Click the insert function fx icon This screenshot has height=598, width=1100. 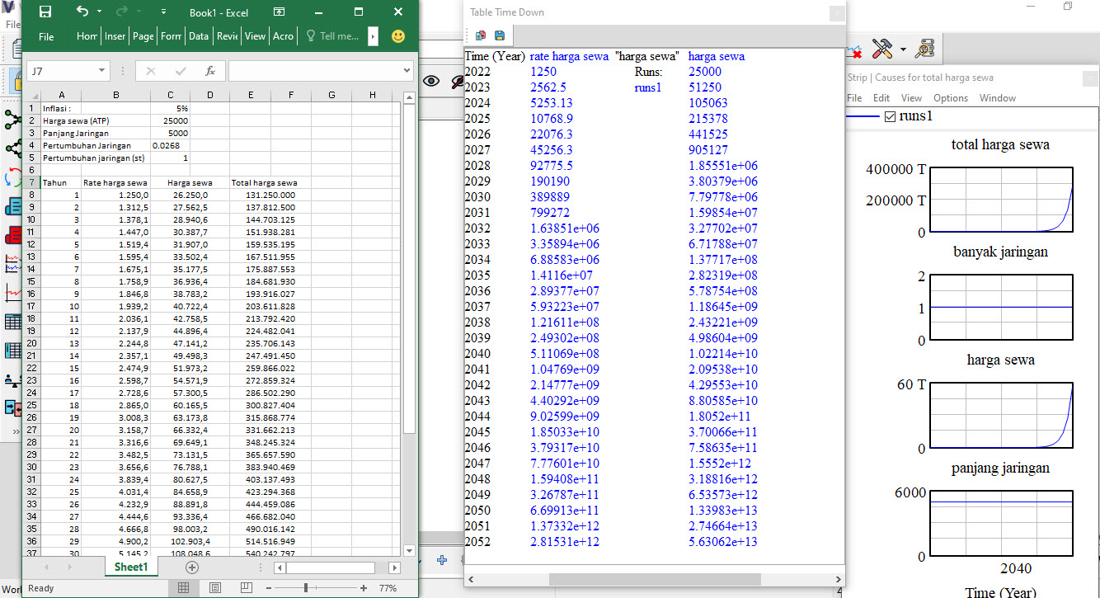click(210, 71)
